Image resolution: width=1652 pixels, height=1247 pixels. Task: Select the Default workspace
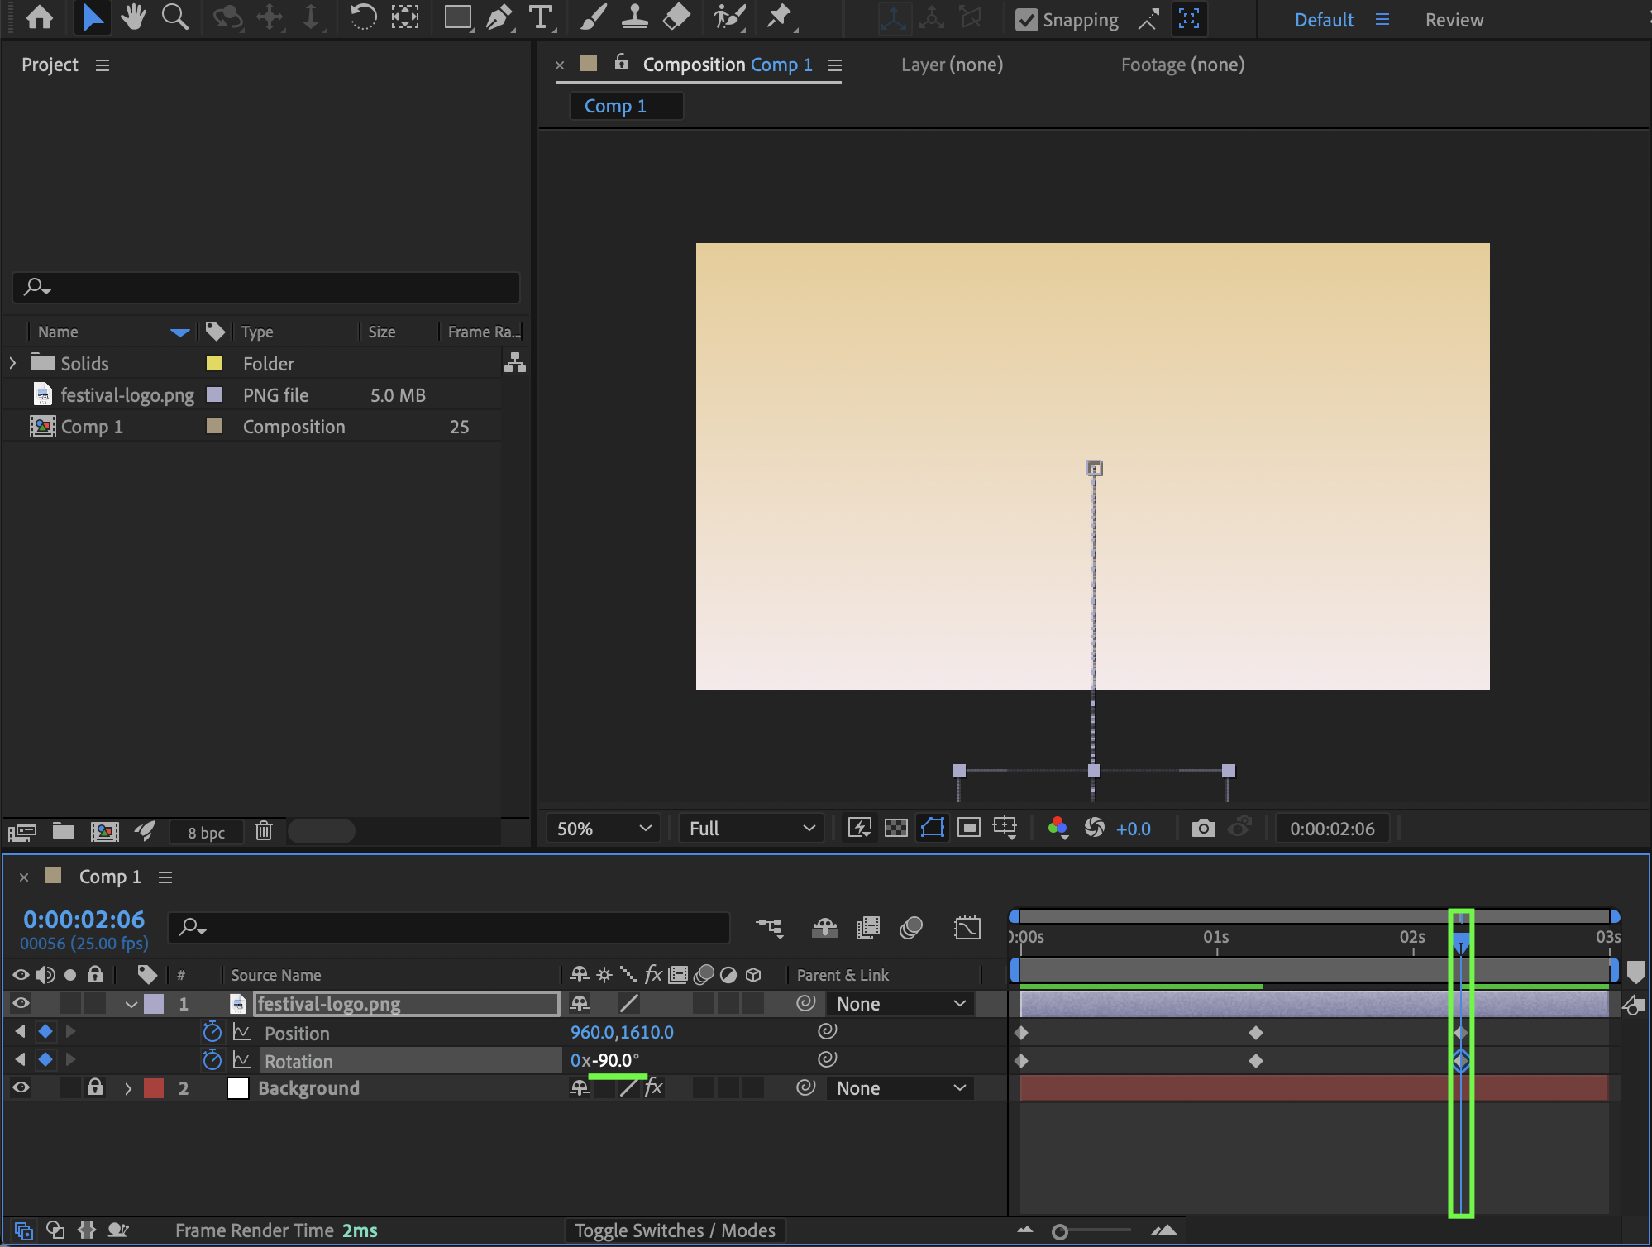tap(1324, 20)
